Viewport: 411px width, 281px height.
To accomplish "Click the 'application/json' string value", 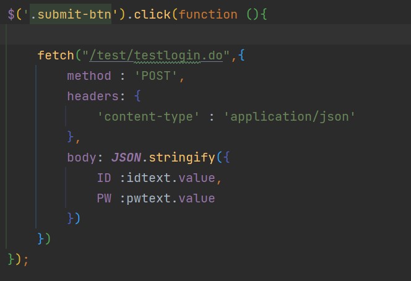I will (290, 116).
